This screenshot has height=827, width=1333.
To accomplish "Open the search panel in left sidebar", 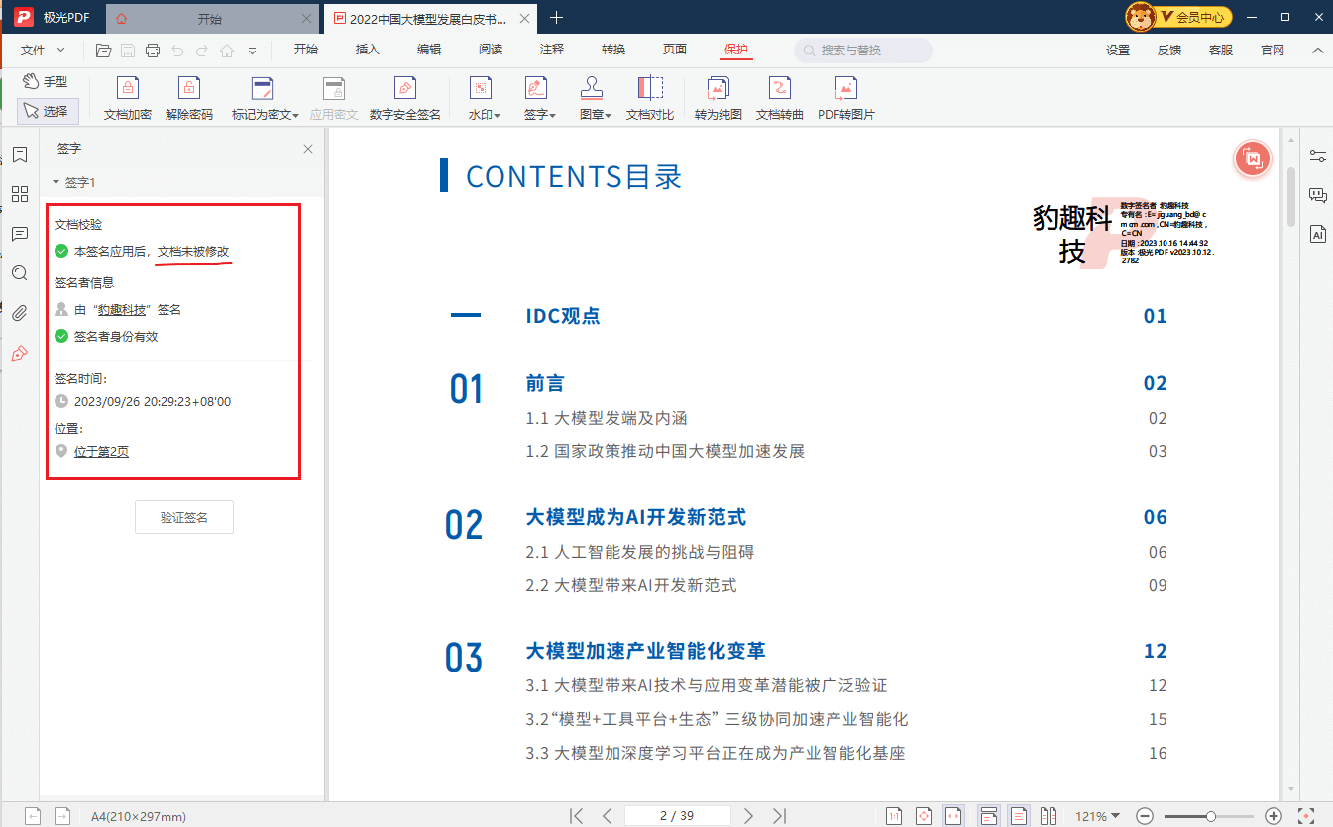I will pos(20,273).
